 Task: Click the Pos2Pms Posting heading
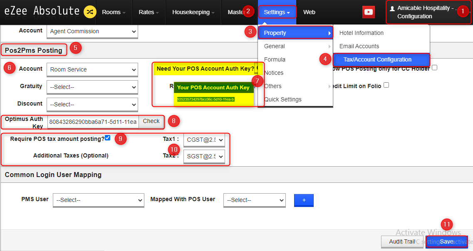click(x=33, y=50)
